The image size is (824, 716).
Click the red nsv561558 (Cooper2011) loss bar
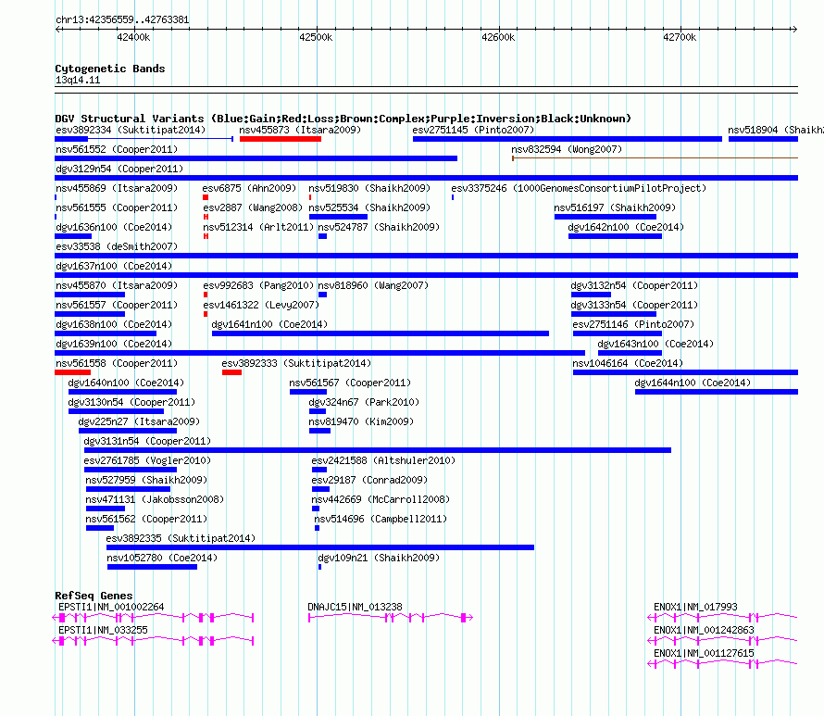pyautogui.click(x=72, y=372)
